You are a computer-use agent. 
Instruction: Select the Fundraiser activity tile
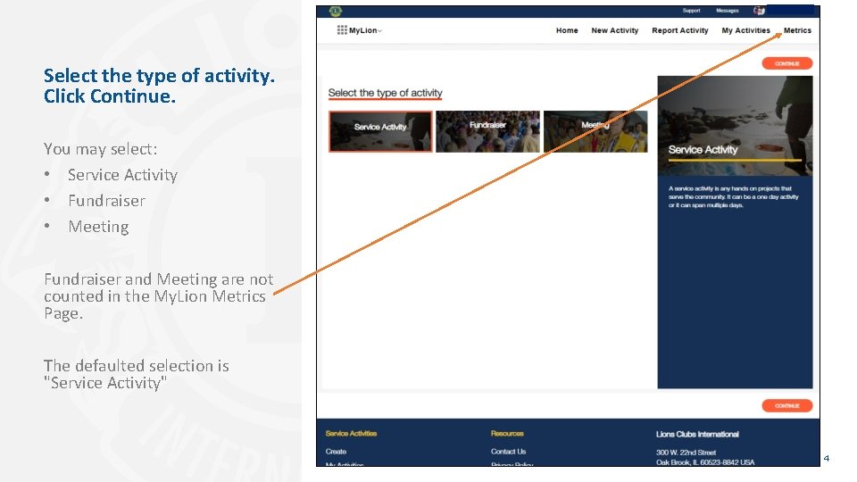487,131
